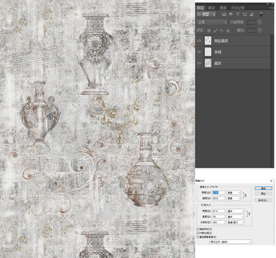Click the lock transparent pixels icon

[209, 31]
